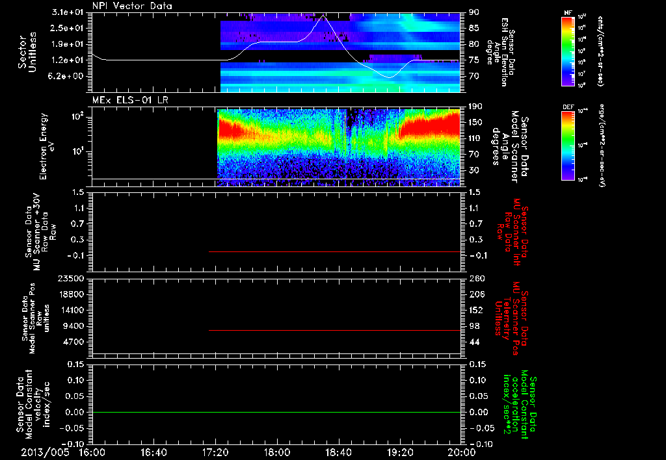This screenshot has width=666, height=460.
Task: Click the NF color scale bar
Action: point(568,51)
